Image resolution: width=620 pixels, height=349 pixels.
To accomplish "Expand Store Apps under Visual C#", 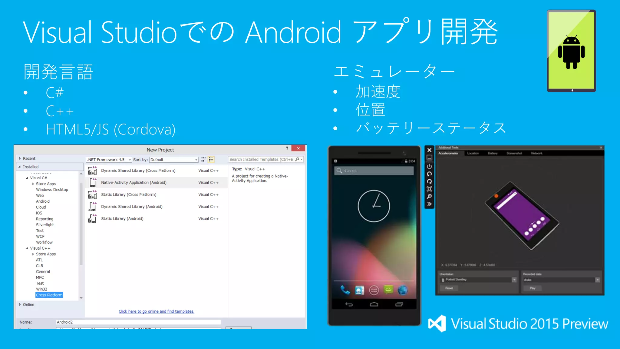I will 33,184.
